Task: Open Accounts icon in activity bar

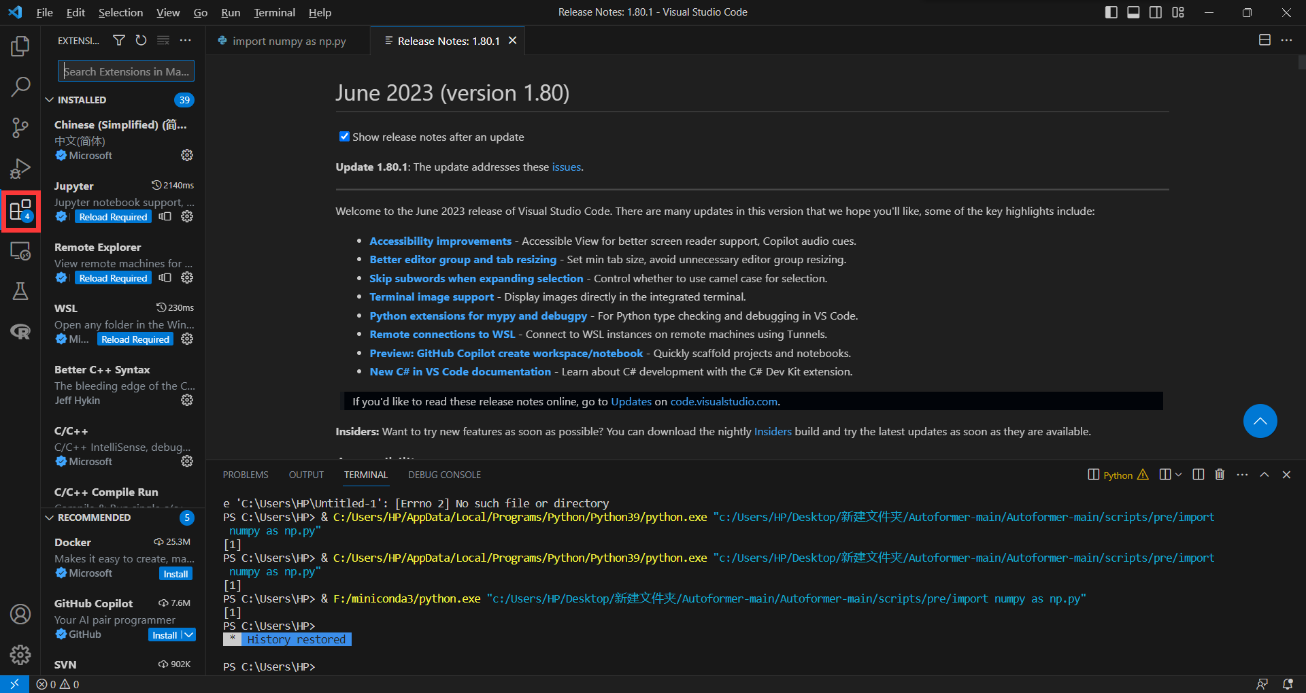Action: [x=20, y=614]
